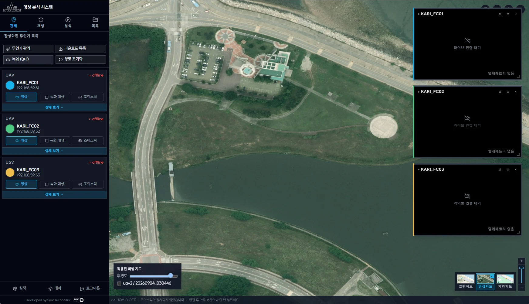
Task: Pop out the KARI_FC02 video panel
Action: [500, 92]
